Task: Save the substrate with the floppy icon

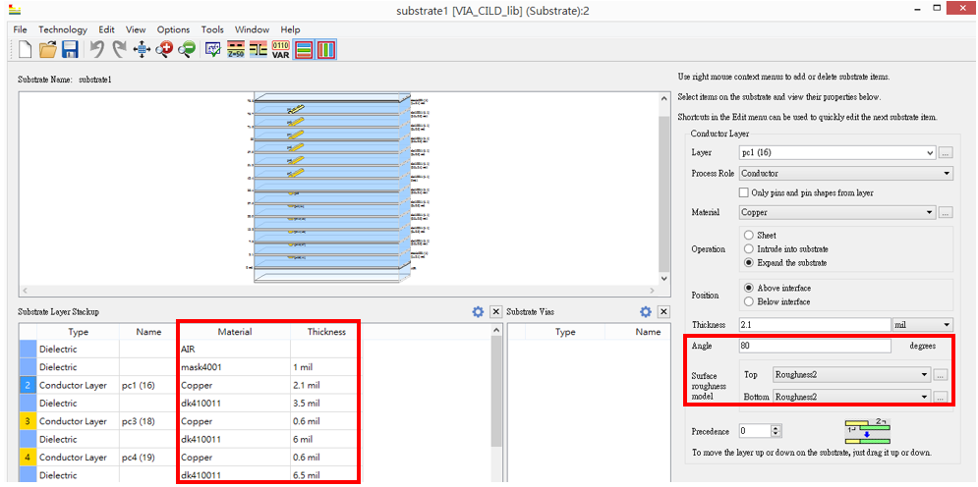Action: click(x=70, y=50)
